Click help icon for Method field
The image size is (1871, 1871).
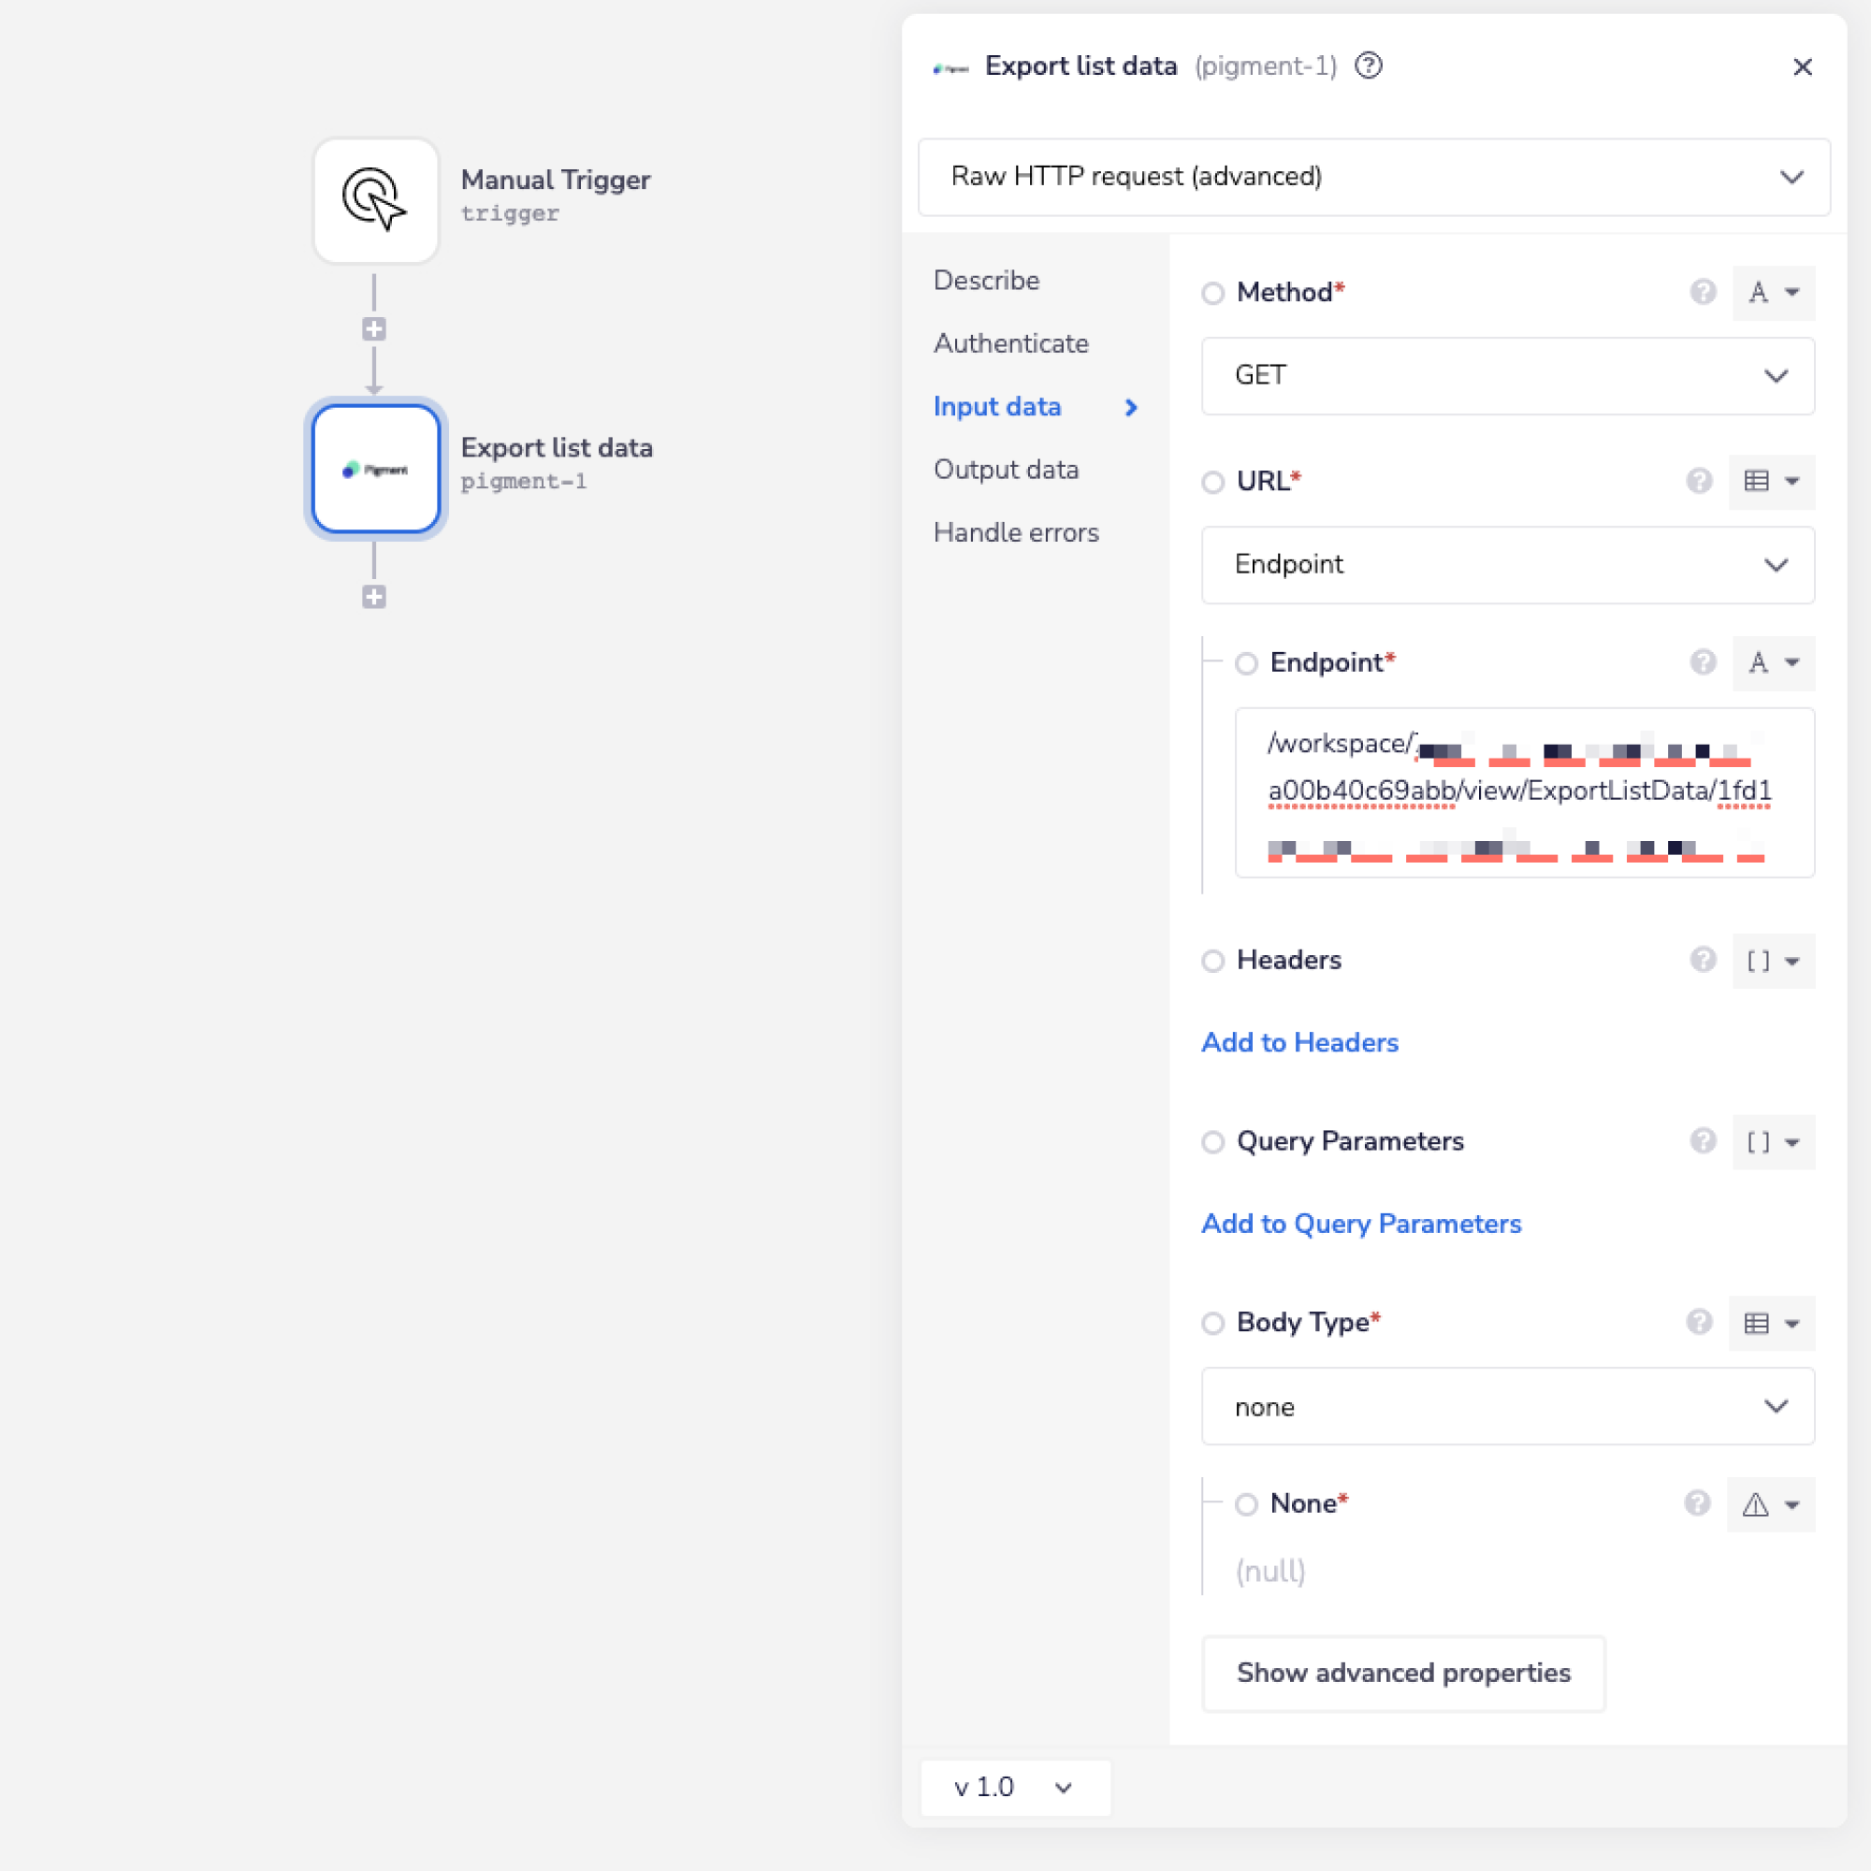(x=1703, y=292)
